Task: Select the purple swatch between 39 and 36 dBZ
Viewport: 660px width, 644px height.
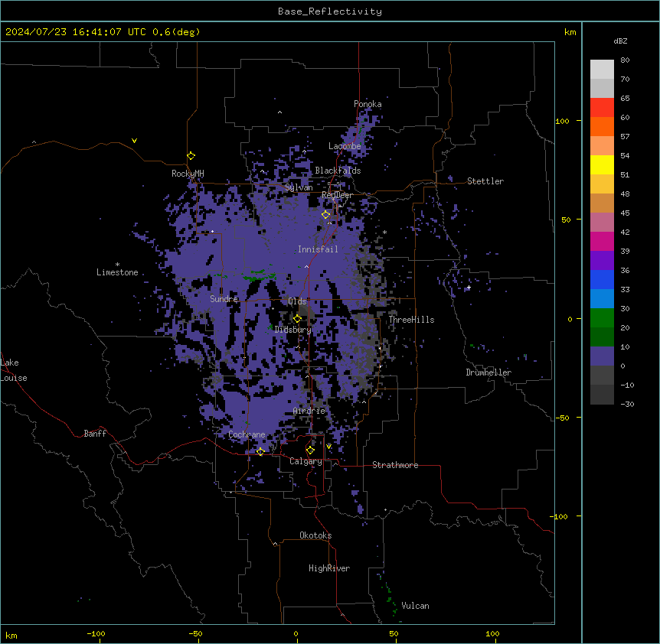Action: point(602,260)
